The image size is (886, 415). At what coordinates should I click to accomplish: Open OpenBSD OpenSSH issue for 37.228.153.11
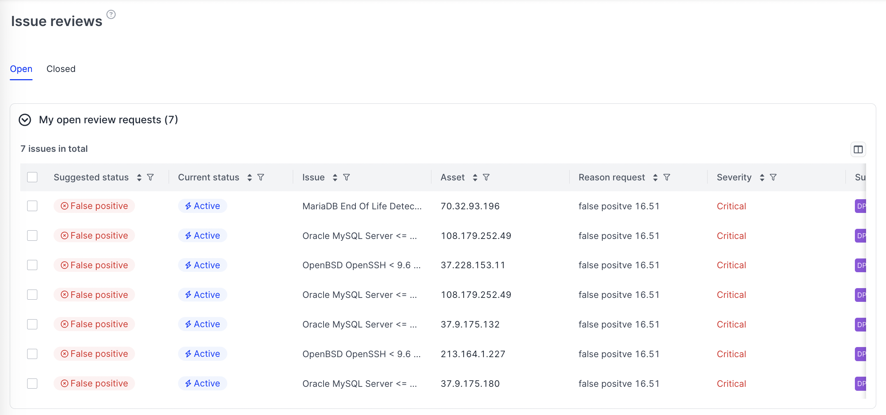coord(361,265)
